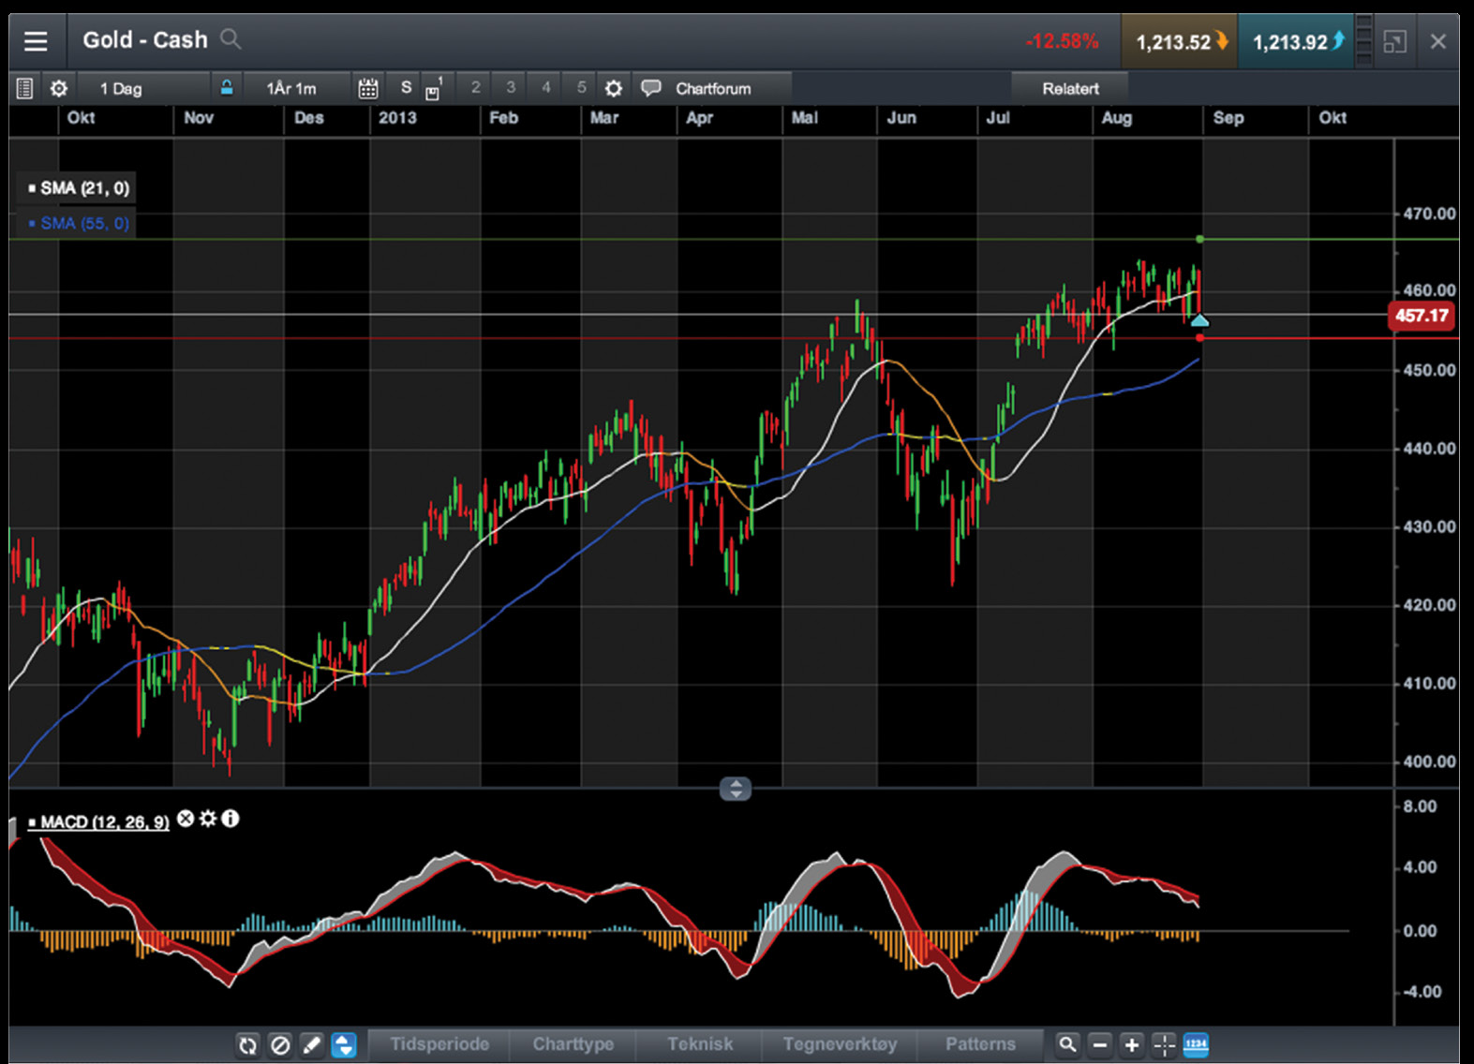Select chart layout slot 2
The width and height of the screenshot is (1474, 1064).
click(475, 87)
